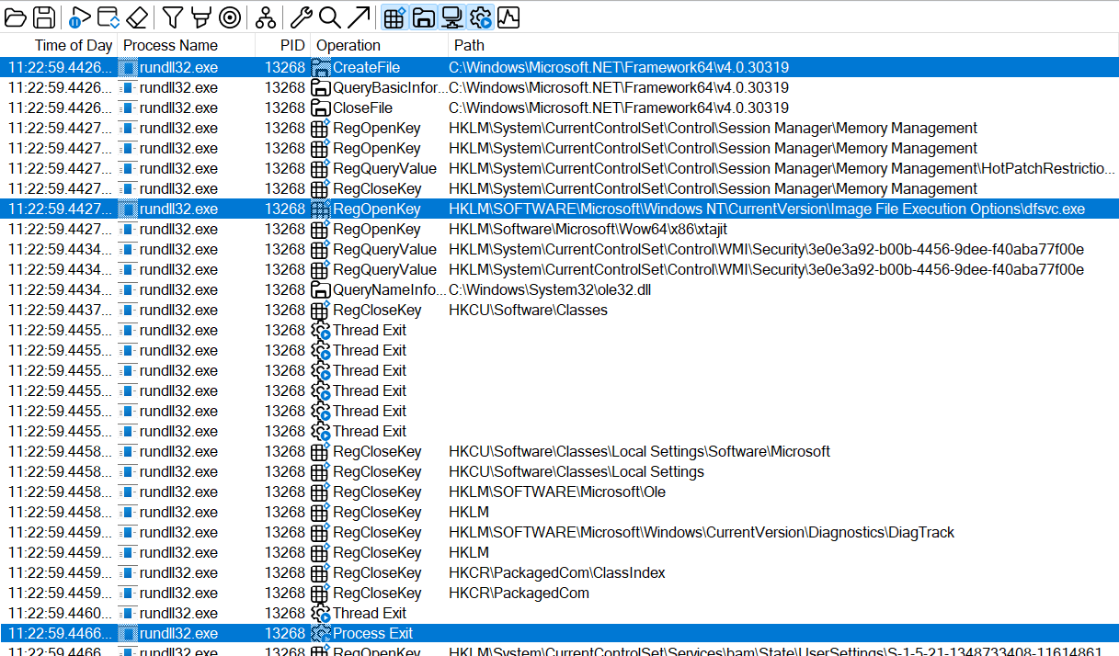
Task: Clear the event list with eraser icon
Action: (x=136, y=17)
